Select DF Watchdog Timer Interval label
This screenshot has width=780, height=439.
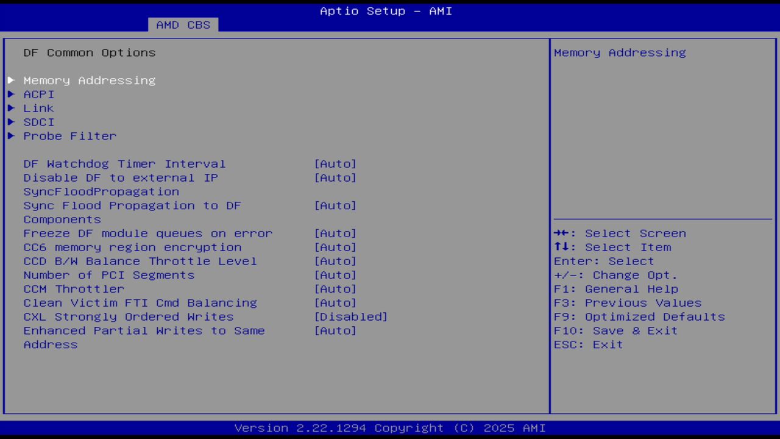[125, 164]
